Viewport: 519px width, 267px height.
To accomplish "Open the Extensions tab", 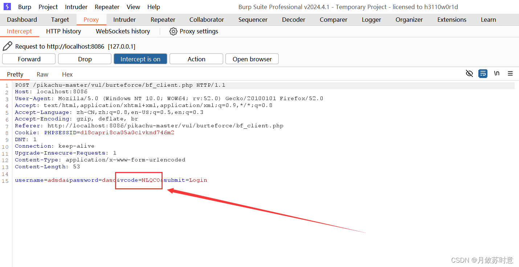I will 452,20.
